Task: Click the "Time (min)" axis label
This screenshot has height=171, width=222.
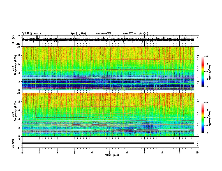Action: 112,155
